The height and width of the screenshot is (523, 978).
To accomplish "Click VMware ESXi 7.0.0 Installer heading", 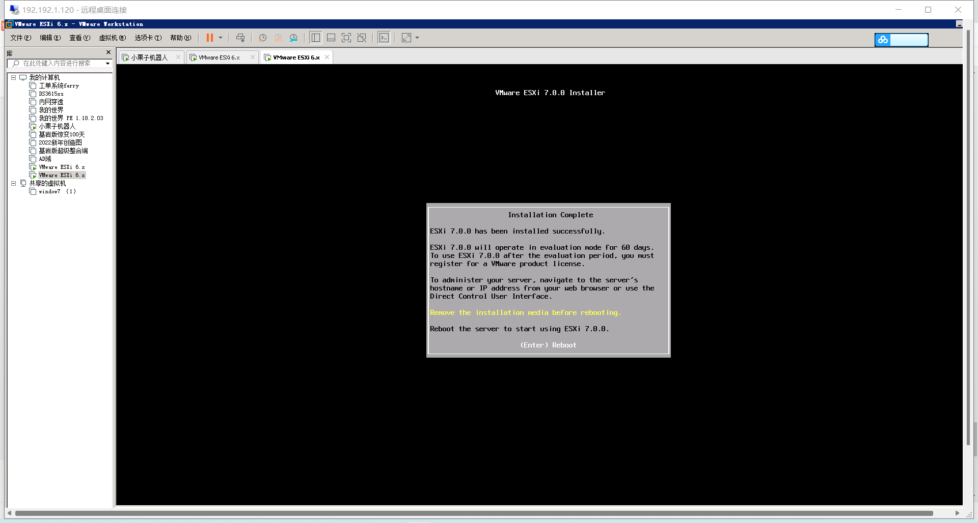I will [x=550, y=93].
